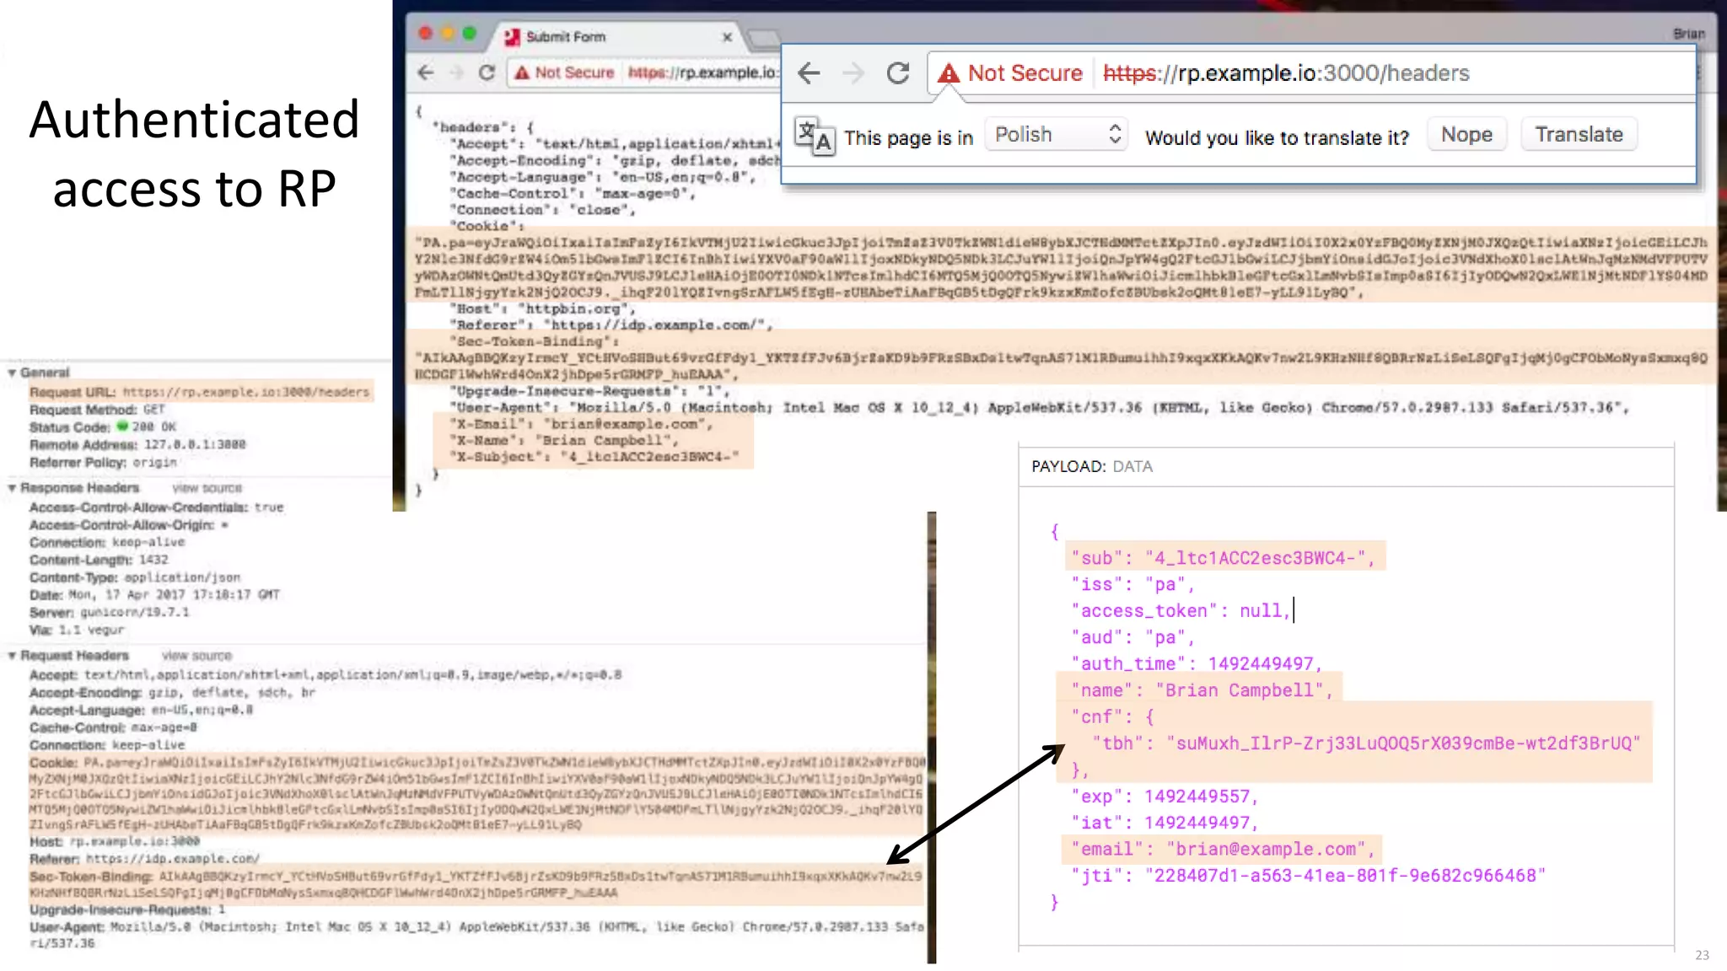Click the small Not Secure warning icon

tap(522, 72)
